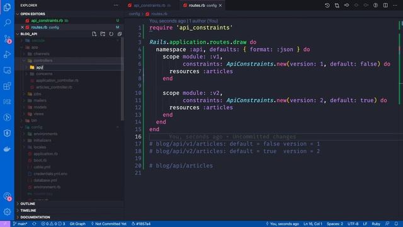Open the Explorer views and more actions menu
The height and width of the screenshot is (227, 403).
click(116, 5)
